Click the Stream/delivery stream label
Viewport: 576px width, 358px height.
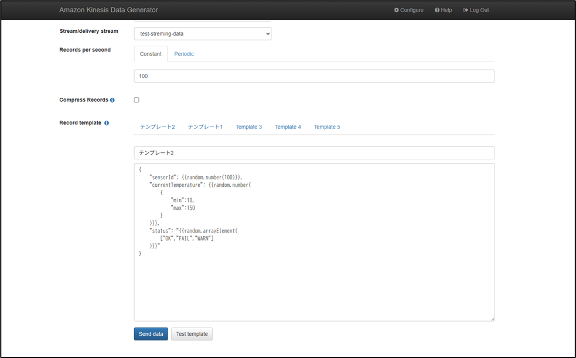pyautogui.click(x=89, y=31)
